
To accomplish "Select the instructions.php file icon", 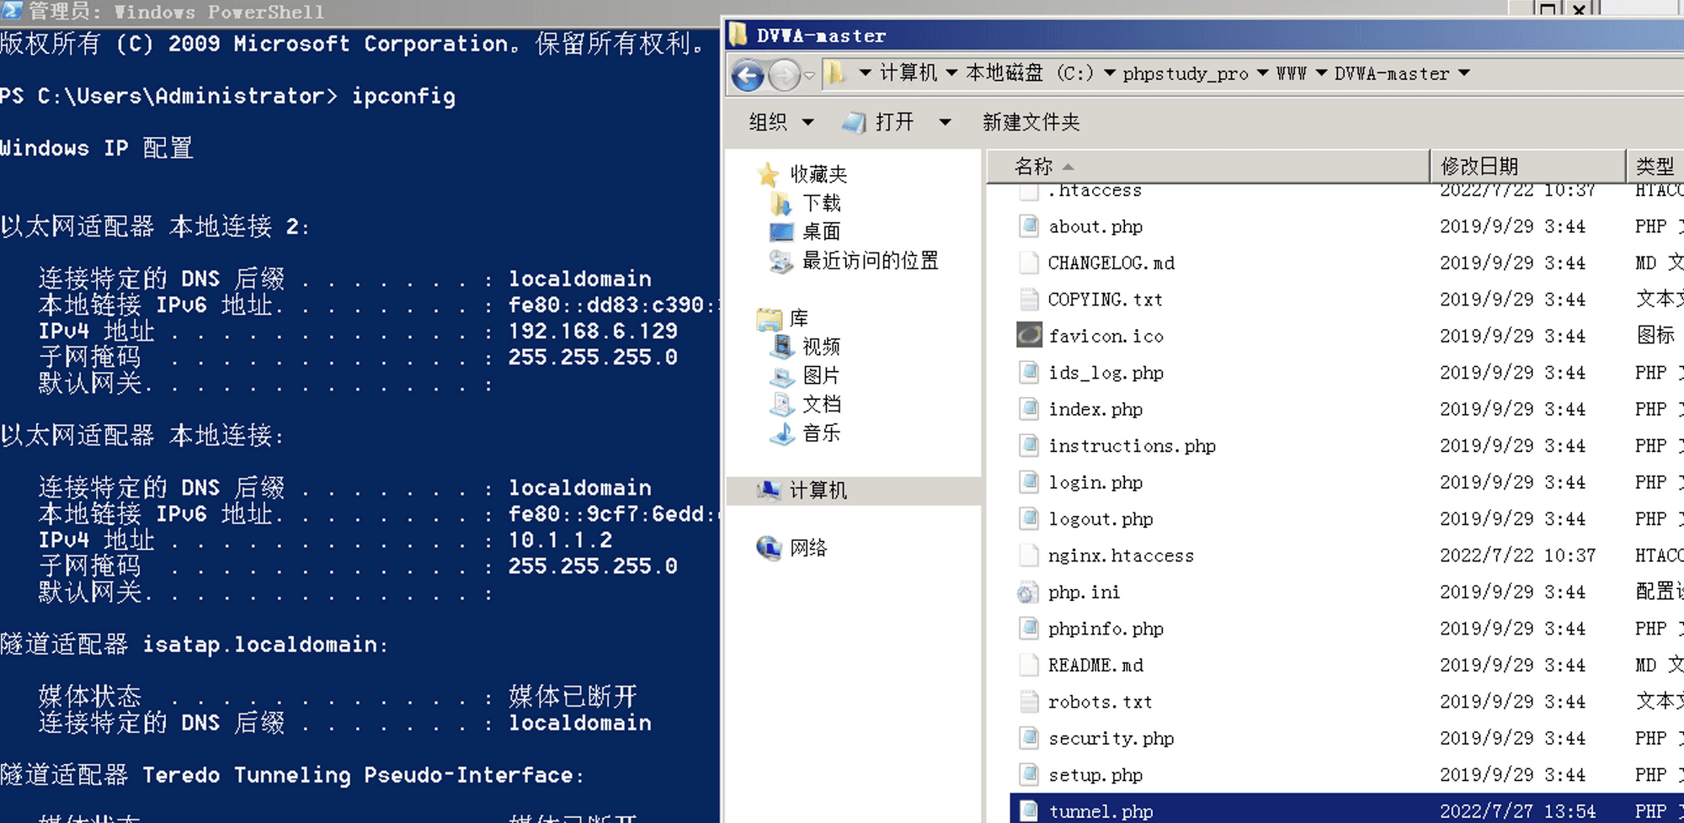I will point(1028,446).
